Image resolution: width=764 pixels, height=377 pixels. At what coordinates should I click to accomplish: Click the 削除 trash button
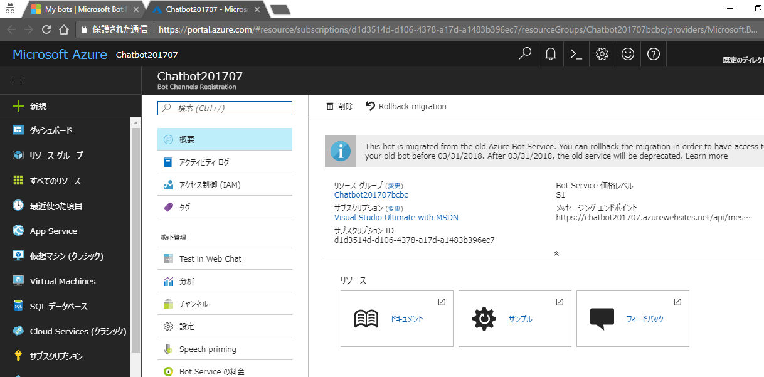339,106
